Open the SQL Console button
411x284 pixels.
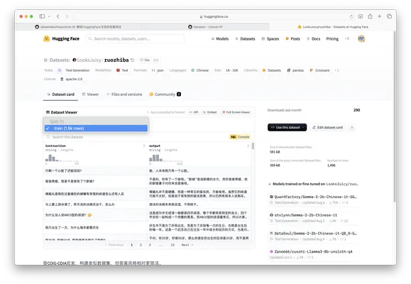(240, 137)
